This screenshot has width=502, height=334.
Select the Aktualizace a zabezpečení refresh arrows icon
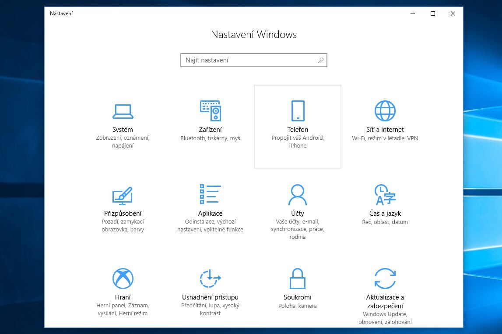click(x=385, y=278)
